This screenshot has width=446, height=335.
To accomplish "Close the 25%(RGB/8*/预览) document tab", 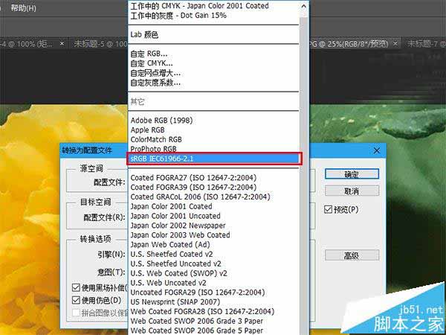I will click(x=395, y=44).
